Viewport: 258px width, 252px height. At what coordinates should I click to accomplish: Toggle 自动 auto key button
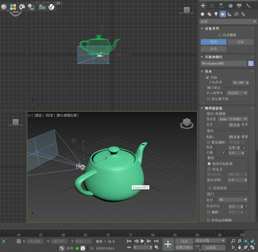pyautogui.click(x=184, y=241)
